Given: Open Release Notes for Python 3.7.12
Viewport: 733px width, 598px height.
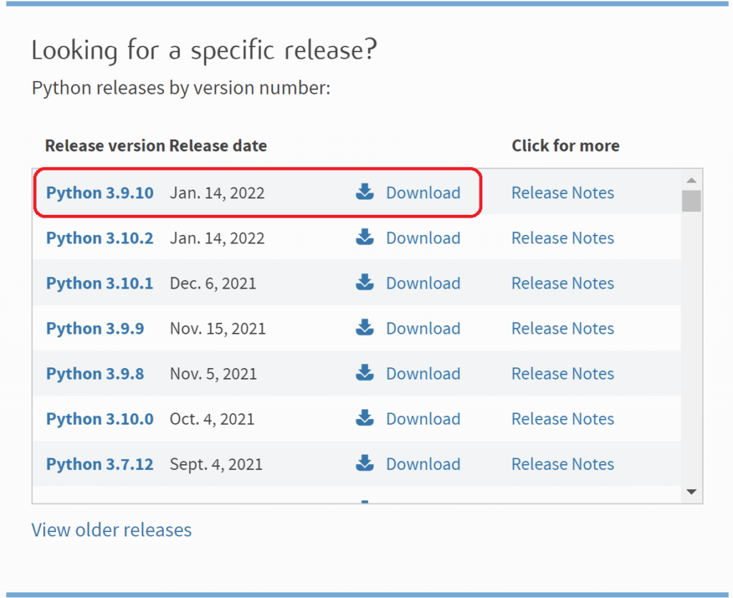Looking at the screenshot, I should (563, 464).
